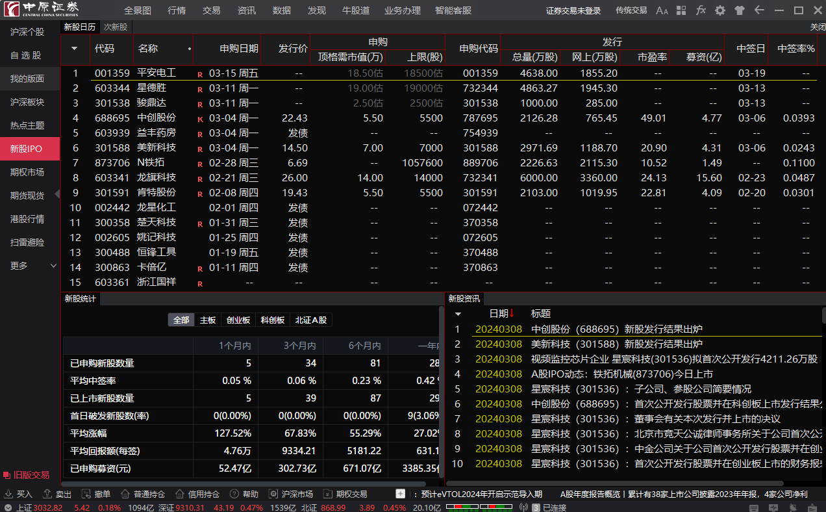Image resolution: width=826 pixels, height=512 pixels.
Task: Open the skin (T-shirt) theme icon
Action: [x=740, y=10]
